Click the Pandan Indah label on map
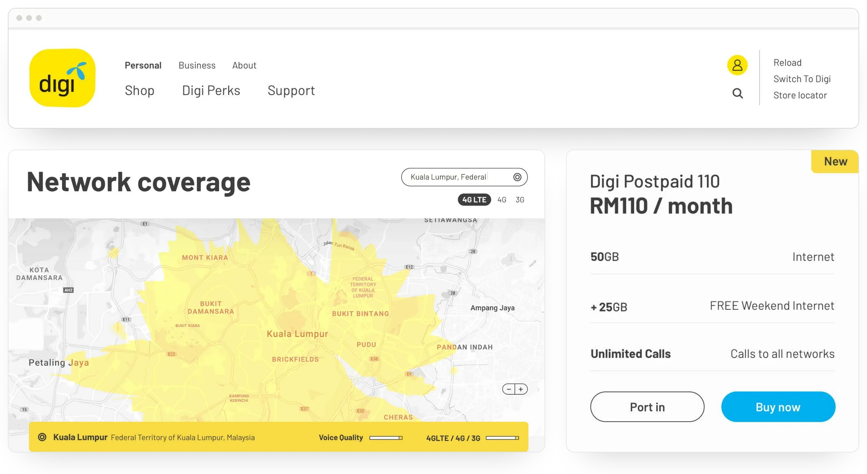 (x=465, y=347)
